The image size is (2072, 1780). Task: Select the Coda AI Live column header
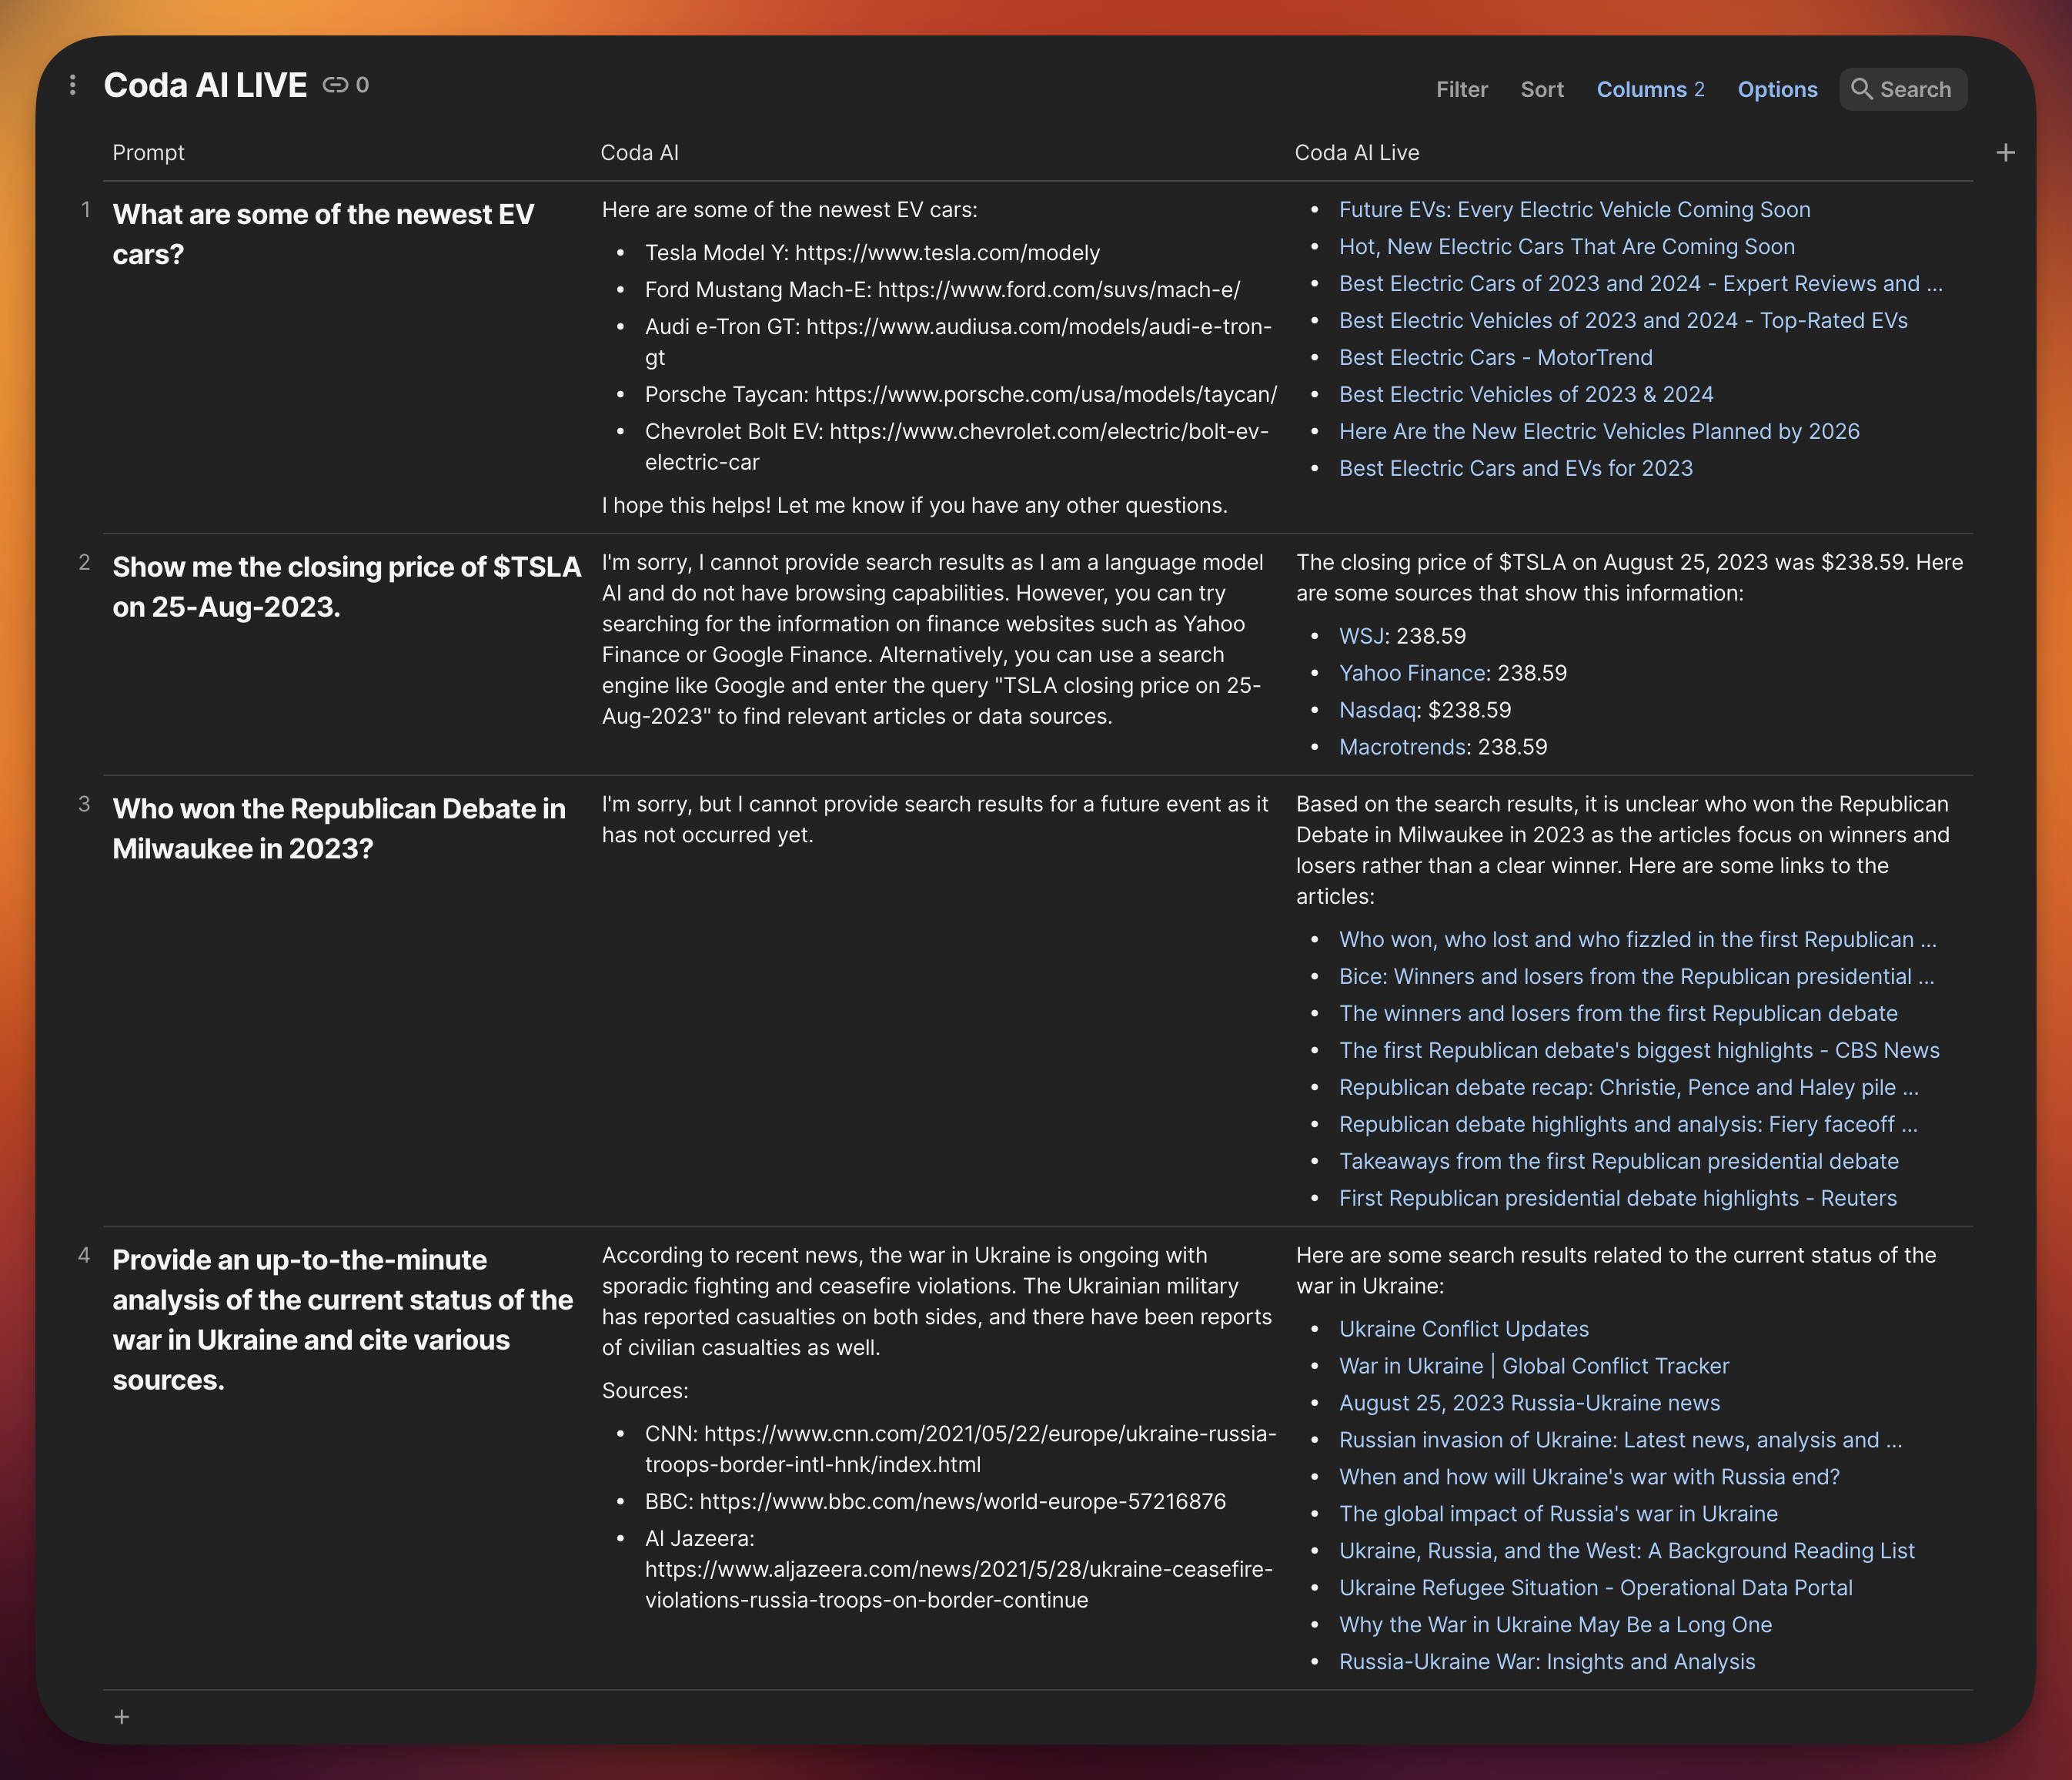coord(1356,153)
